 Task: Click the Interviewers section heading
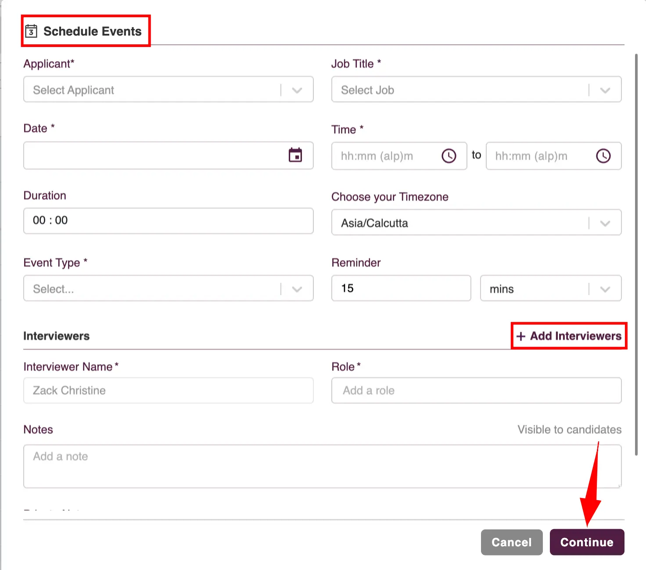pyautogui.click(x=57, y=336)
